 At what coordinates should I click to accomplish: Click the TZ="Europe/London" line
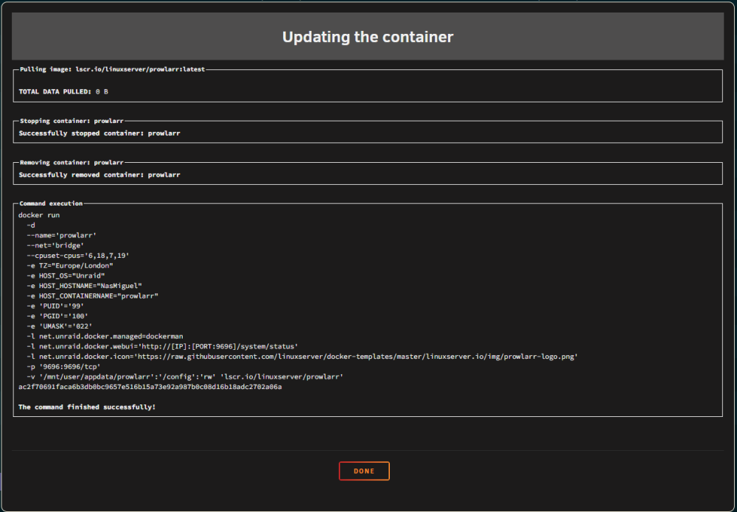(70, 265)
